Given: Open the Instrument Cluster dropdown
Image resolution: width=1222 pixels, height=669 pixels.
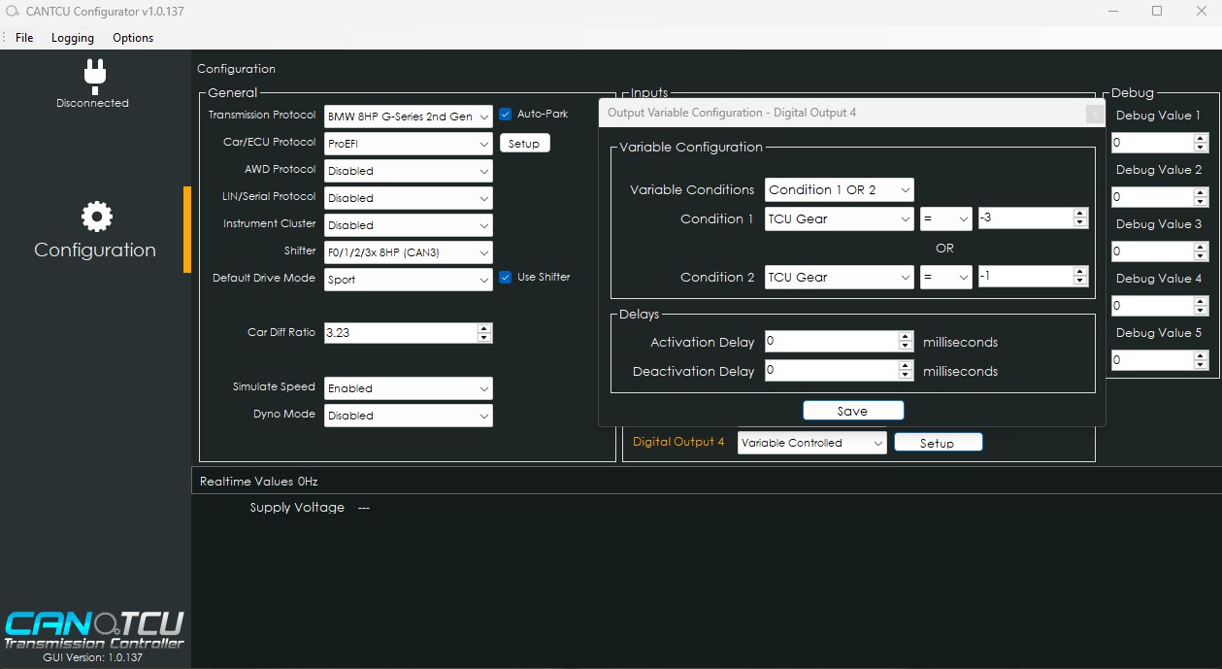Looking at the screenshot, I should point(409,225).
